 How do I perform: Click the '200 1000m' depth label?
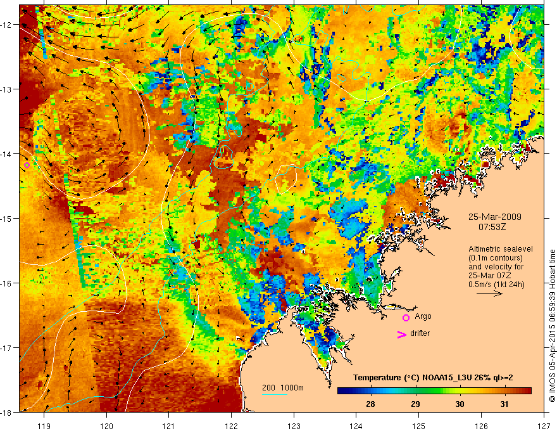pyautogui.click(x=283, y=388)
